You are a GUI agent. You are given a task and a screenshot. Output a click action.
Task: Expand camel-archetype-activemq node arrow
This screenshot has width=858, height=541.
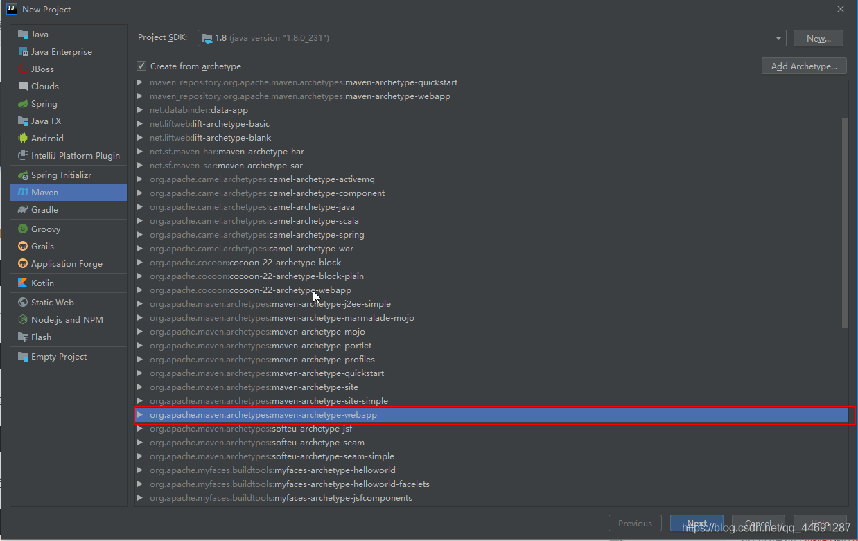coord(140,179)
